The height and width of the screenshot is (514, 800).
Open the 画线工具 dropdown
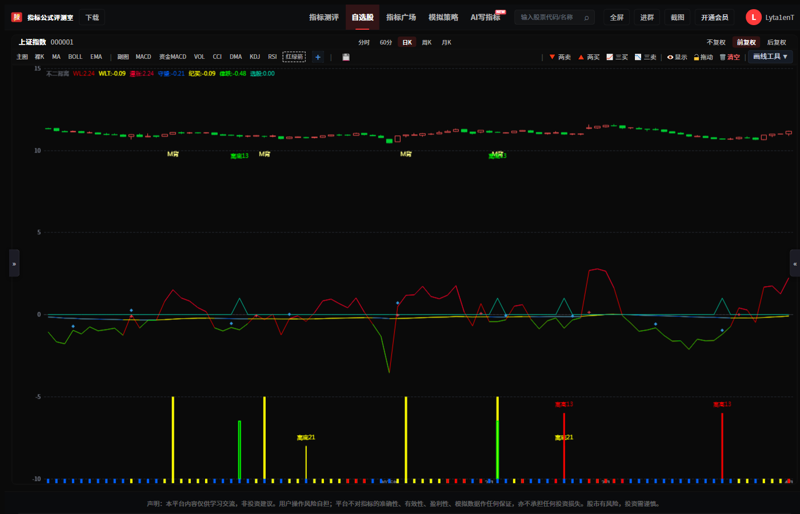coord(770,57)
